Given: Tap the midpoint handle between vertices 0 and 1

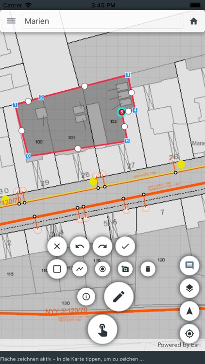Looking at the screenshot, I should (x=22, y=131).
